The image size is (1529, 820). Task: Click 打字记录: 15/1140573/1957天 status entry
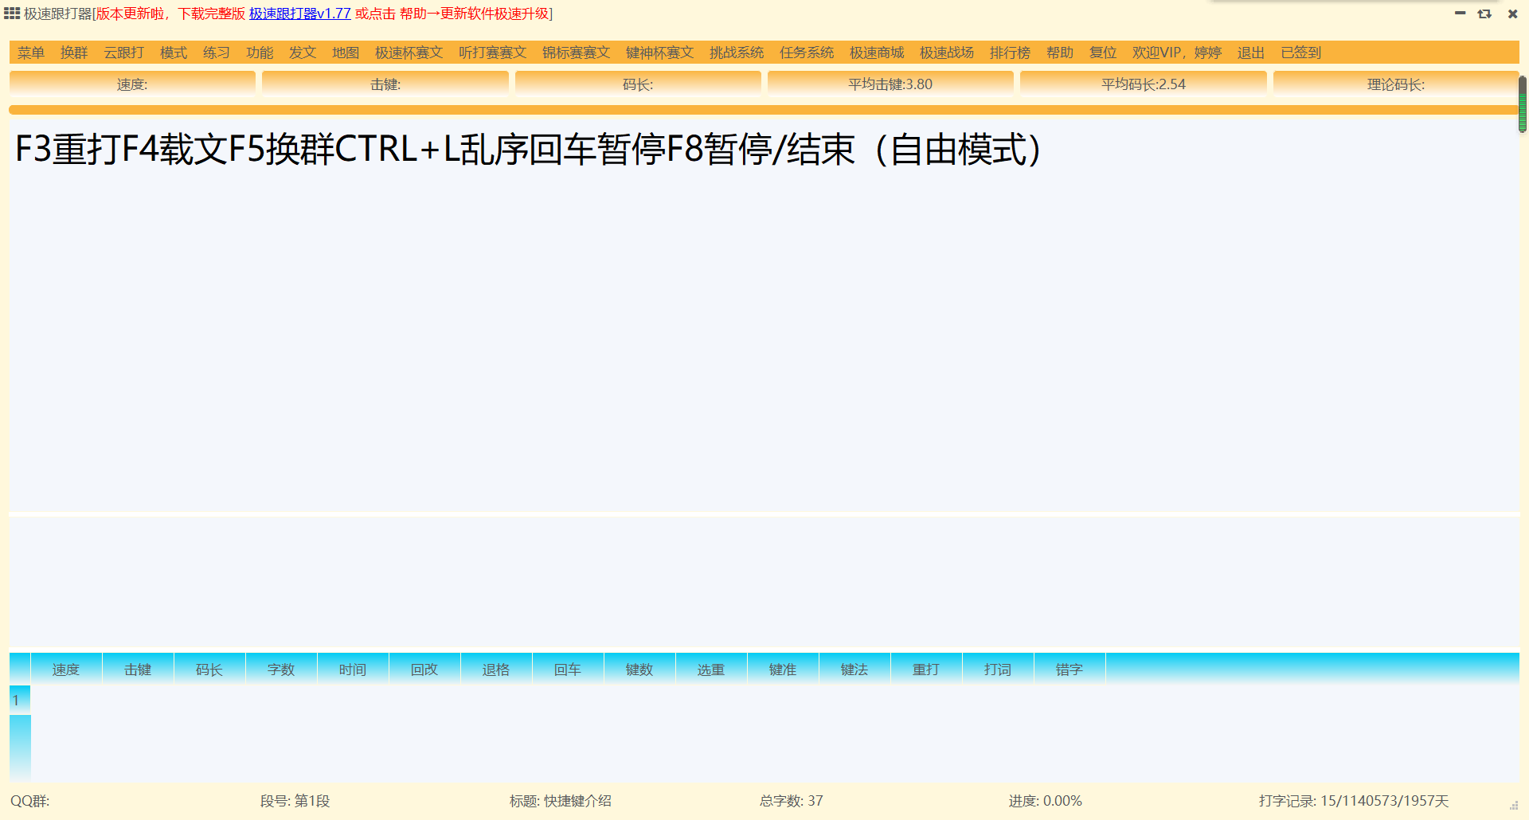(1354, 801)
